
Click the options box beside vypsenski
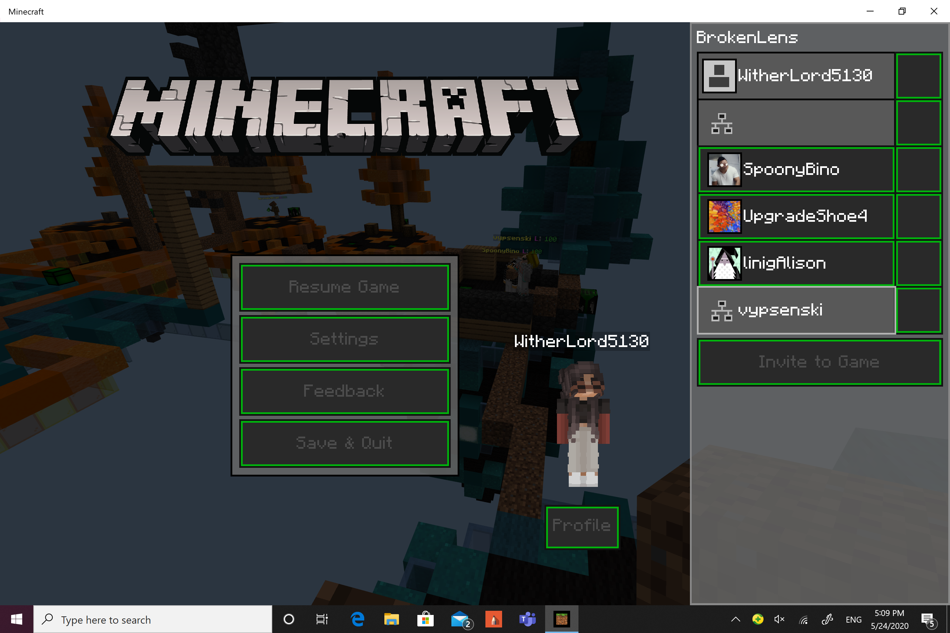[919, 311]
